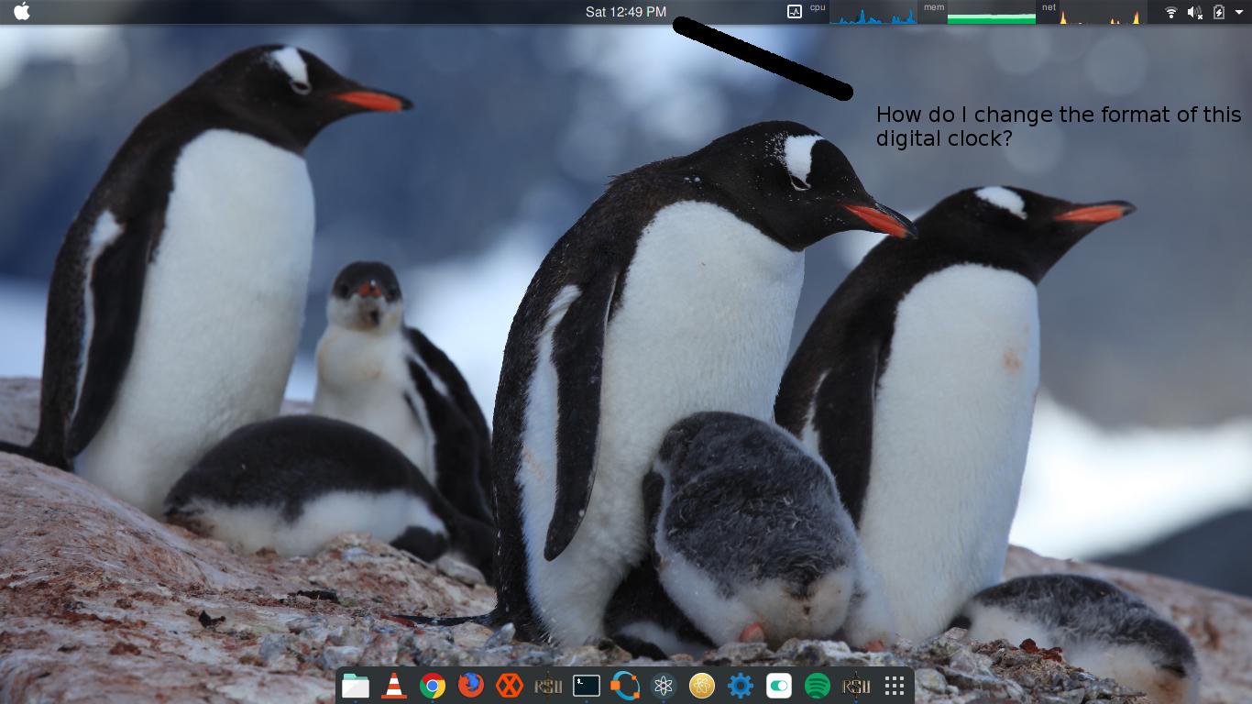
Task: Open the RSI launcher beside the terminal icon
Action: [548, 685]
